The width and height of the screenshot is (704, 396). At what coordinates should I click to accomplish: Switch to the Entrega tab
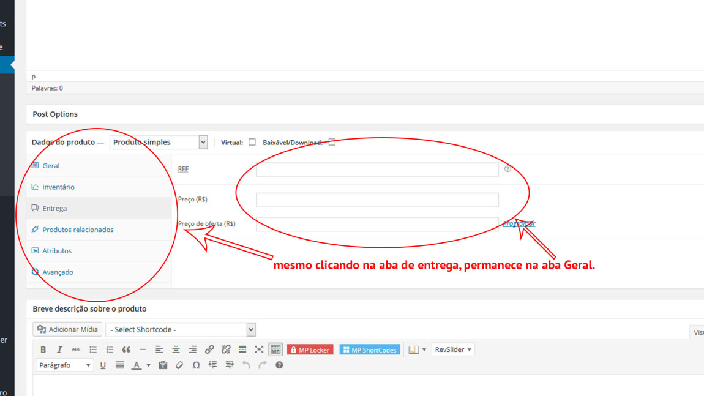coord(99,208)
